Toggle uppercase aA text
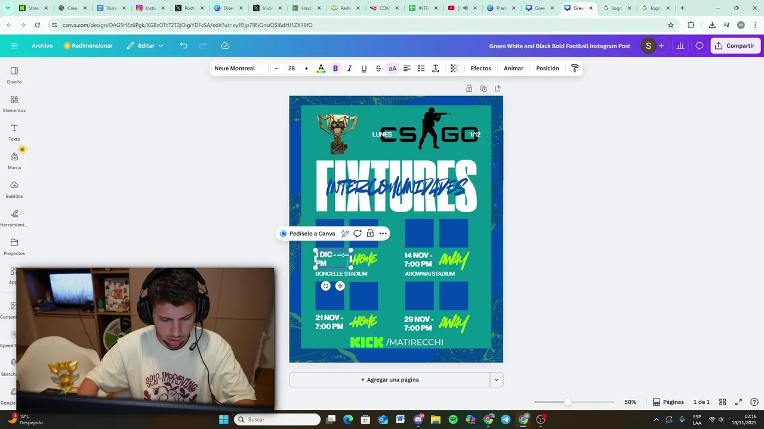 click(x=393, y=69)
